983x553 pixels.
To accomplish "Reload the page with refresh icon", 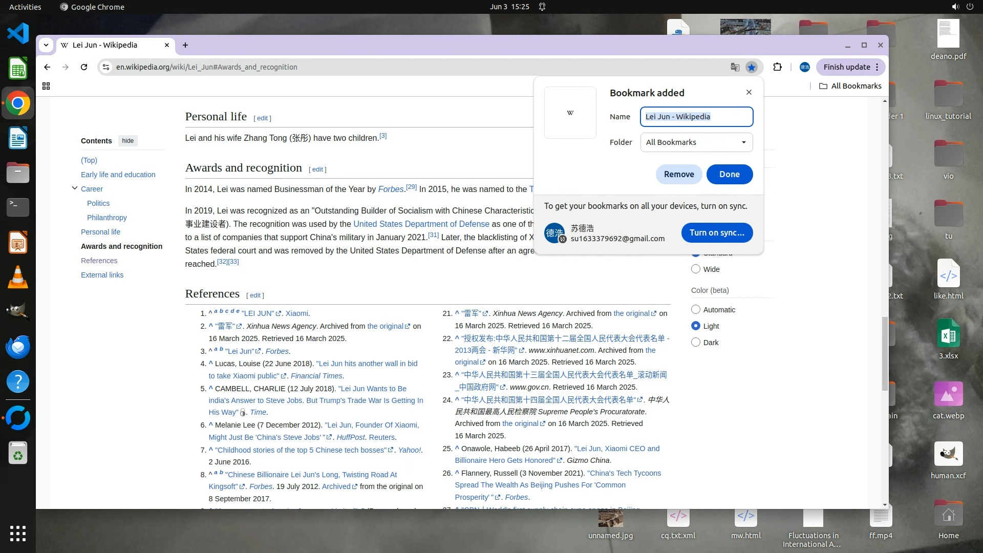I will point(84,67).
